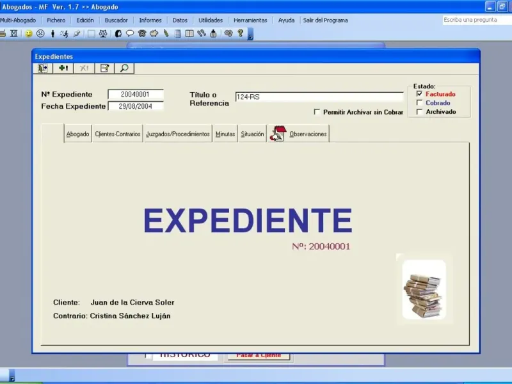512x384 pixels.
Task: Go to the Situación tab
Action: [x=252, y=134]
